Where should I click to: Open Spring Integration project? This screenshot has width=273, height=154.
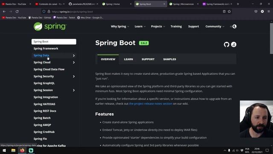[46, 97]
